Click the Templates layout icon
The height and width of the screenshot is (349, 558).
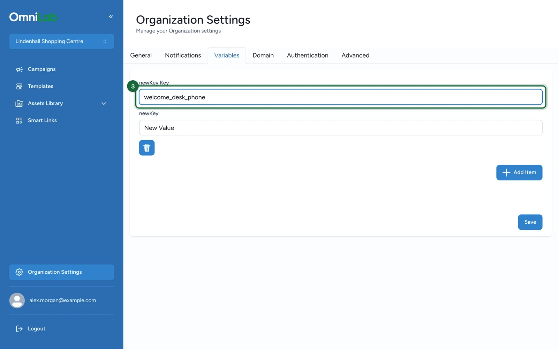pyautogui.click(x=19, y=87)
